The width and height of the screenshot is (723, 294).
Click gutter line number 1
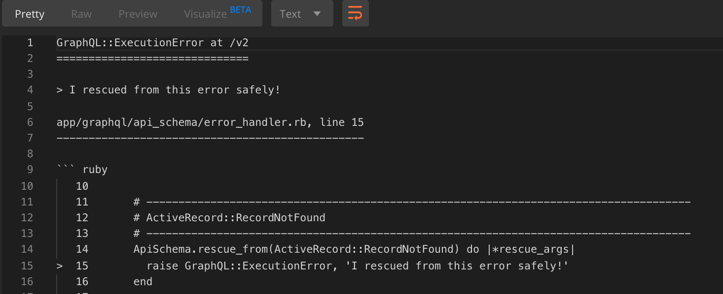click(x=30, y=43)
